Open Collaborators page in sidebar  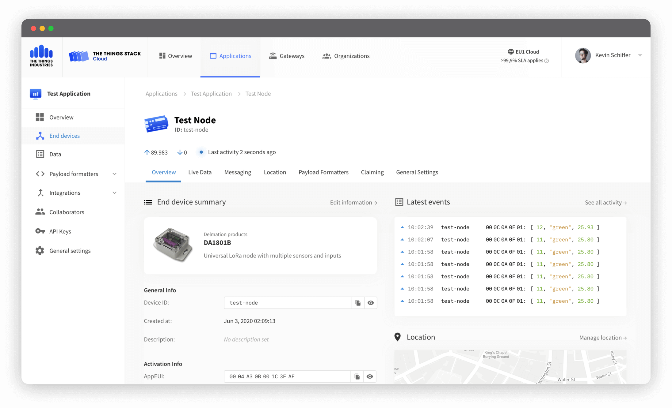coord(67,212)
